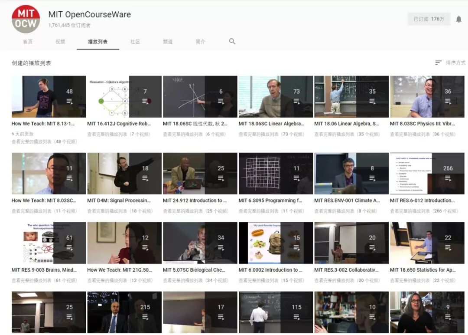Toggle the notification bell for this channel
Viewport: 468px width, 335px height.
pos(459,19)
